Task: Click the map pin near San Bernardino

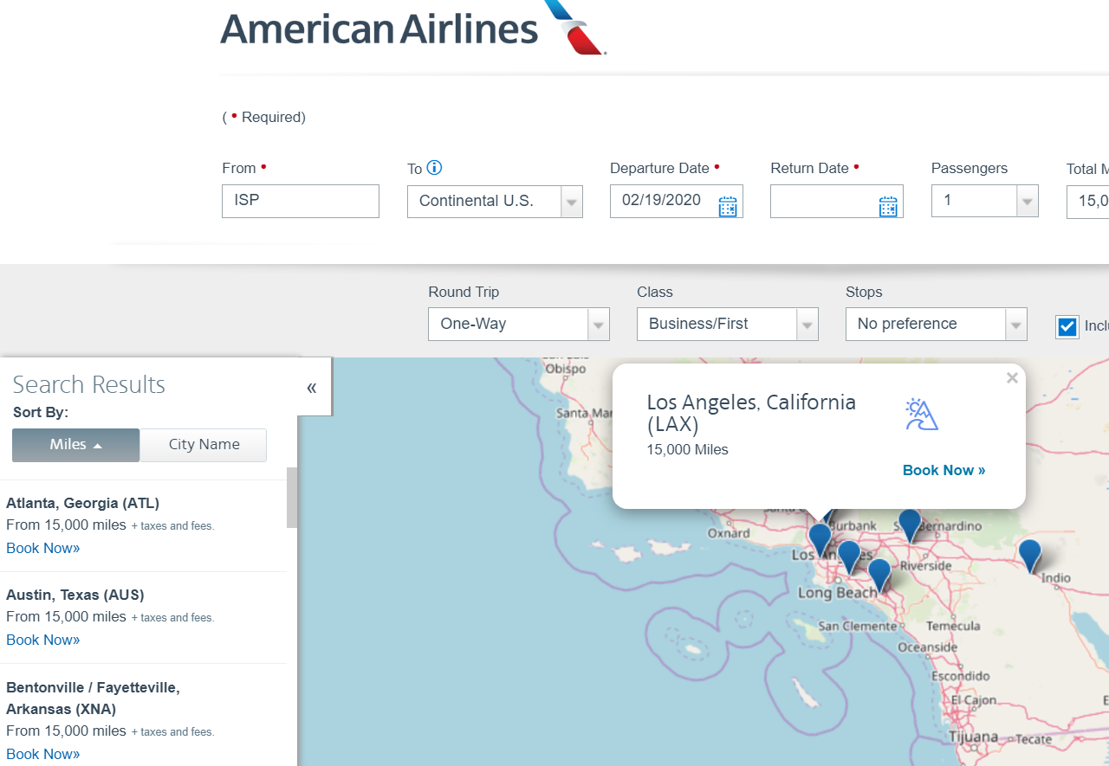Action: click(x=910, y=525)
